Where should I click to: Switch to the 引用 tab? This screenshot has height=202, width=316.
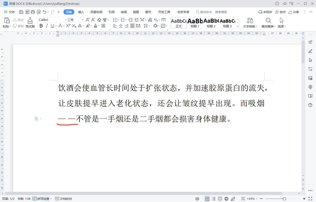point(111,12)
